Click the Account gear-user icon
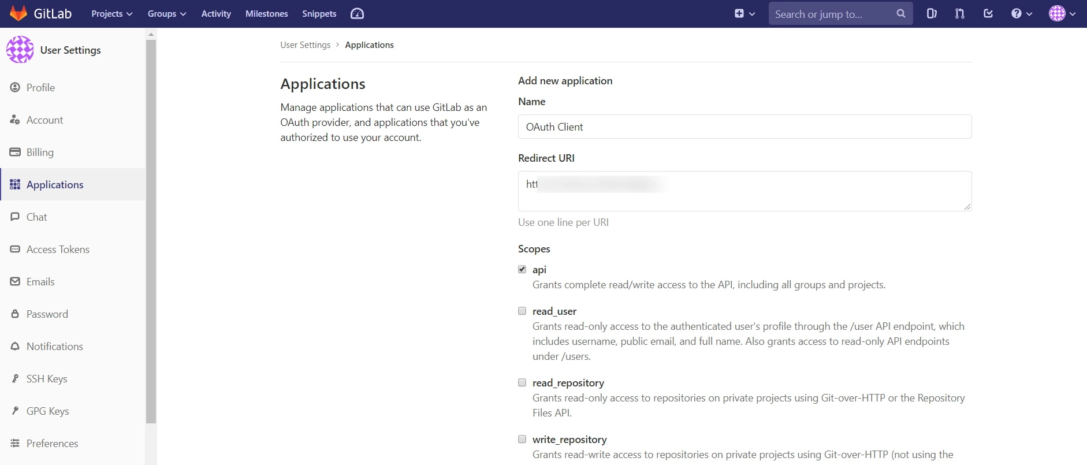 coord(15,120)
